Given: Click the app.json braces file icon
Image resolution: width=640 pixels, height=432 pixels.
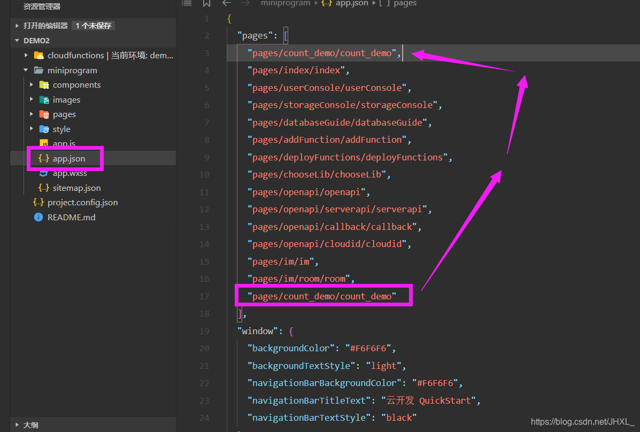Looking at the screenshot, I should (x=44, y=158).
